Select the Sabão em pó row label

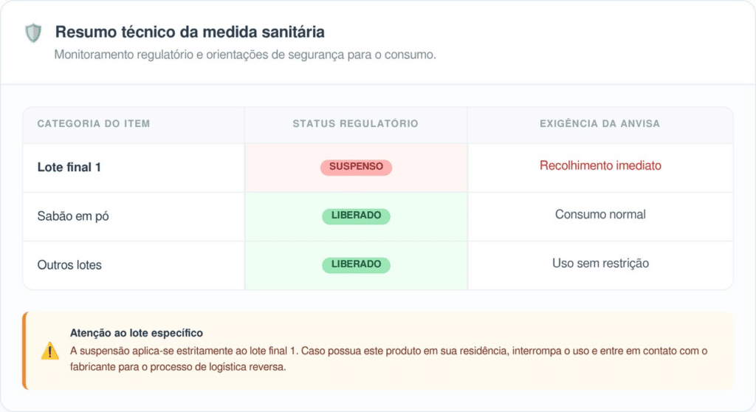pos(73,216)
